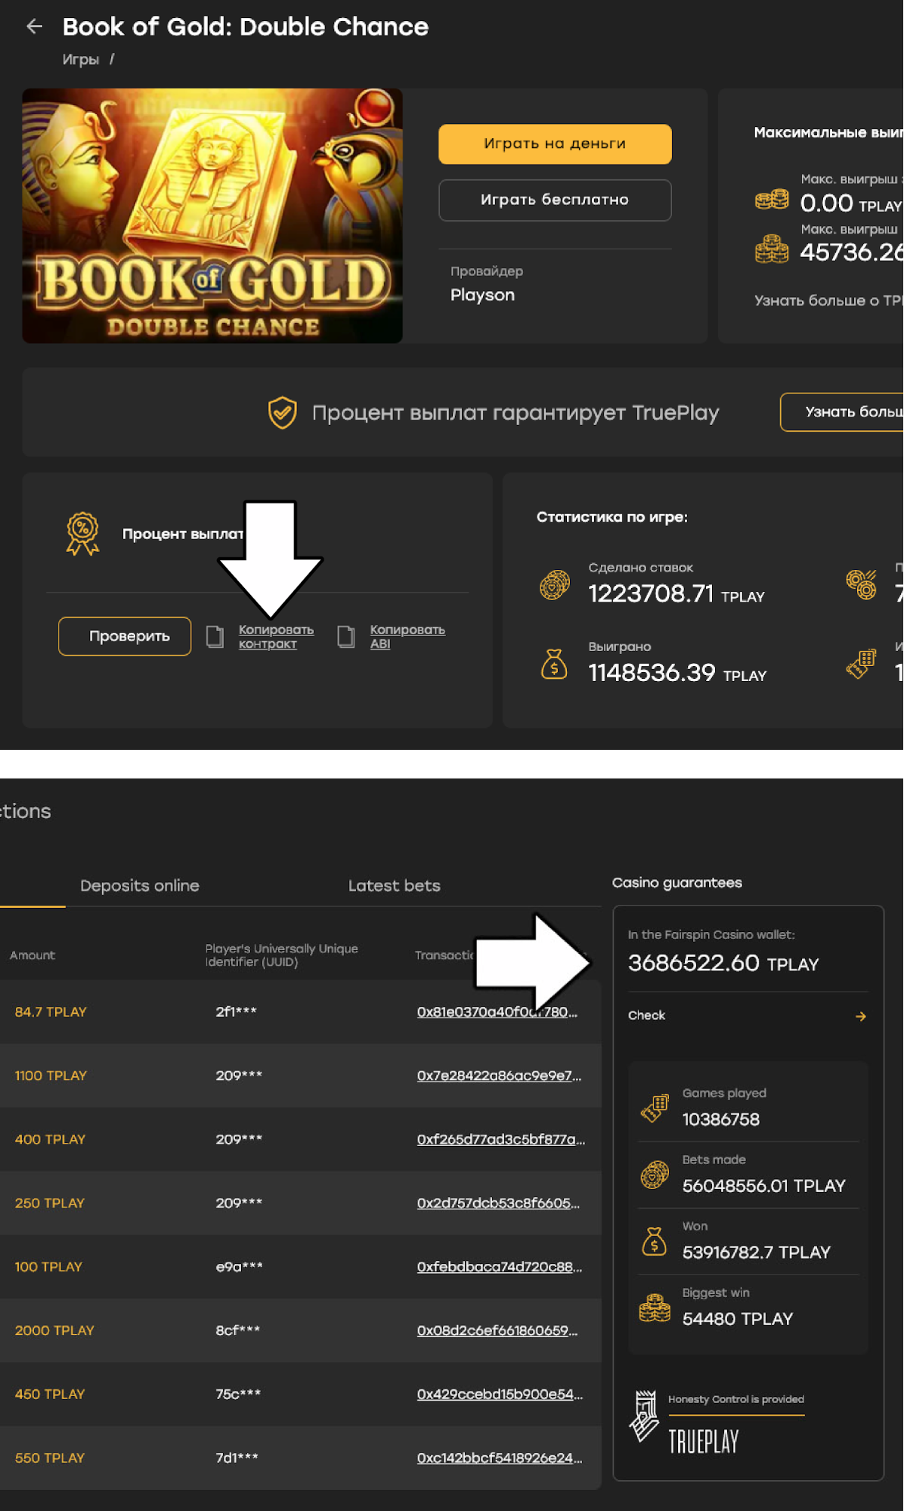
Task: Click the 1100 TPLAY deposit amount
Action: 51,1076
